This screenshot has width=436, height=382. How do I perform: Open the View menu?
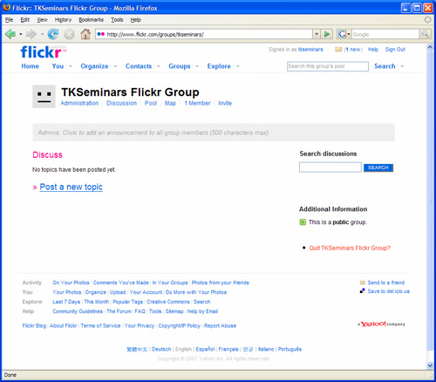tap(42, 20)
